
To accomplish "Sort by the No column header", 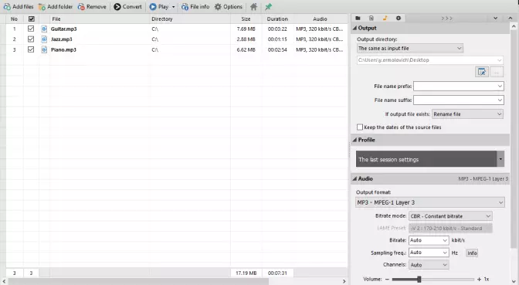I will pyautogui.click(x=14, y=19).
